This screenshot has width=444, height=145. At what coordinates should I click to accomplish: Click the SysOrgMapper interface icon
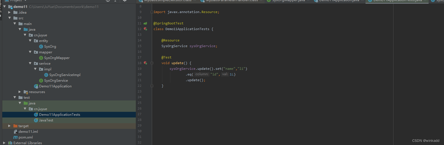[x=41, y=58]
